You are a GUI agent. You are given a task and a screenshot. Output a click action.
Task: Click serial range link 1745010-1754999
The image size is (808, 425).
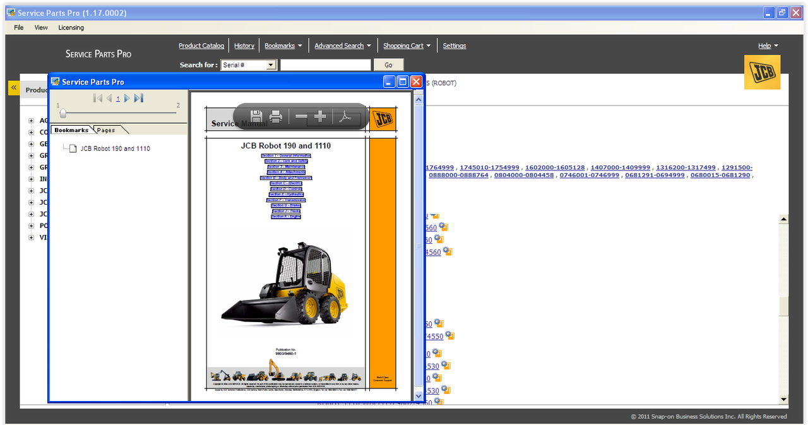(x=490, y=167)
